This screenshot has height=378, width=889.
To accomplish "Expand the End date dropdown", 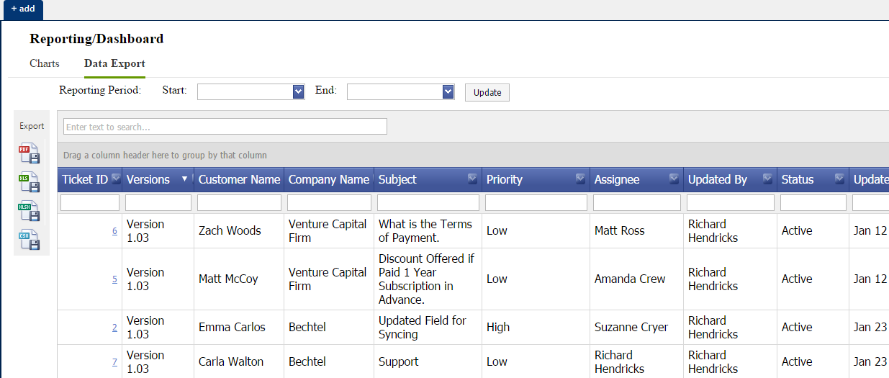I will 448,92.
